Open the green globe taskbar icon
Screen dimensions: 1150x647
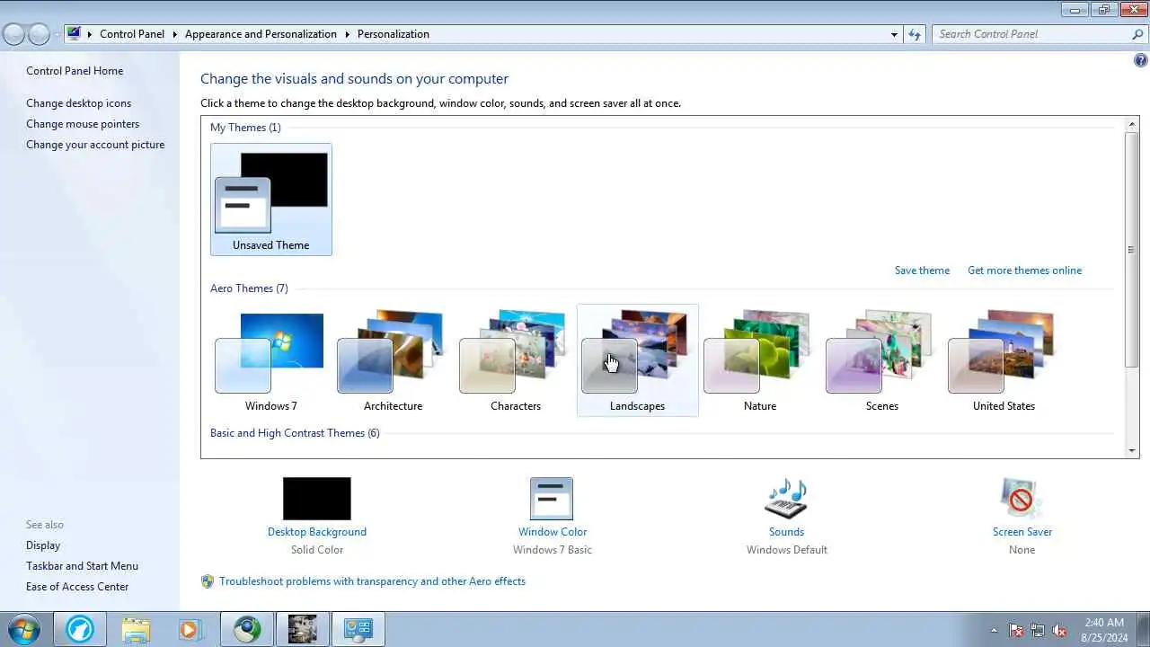point(247,629)
